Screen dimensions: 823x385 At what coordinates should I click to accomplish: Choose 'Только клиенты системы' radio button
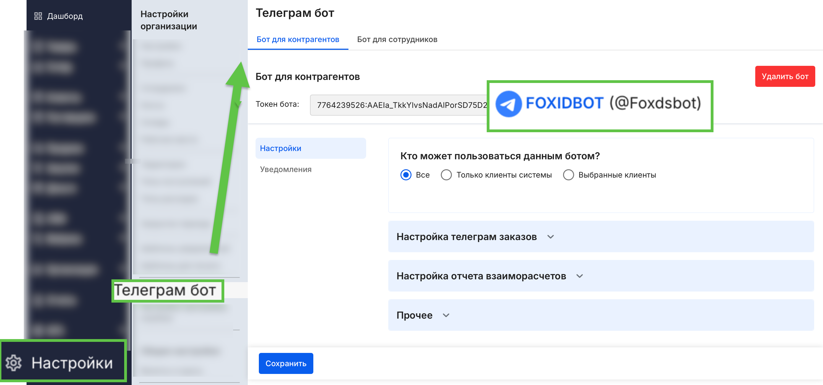pyautogui.click(x=446, y=175)
